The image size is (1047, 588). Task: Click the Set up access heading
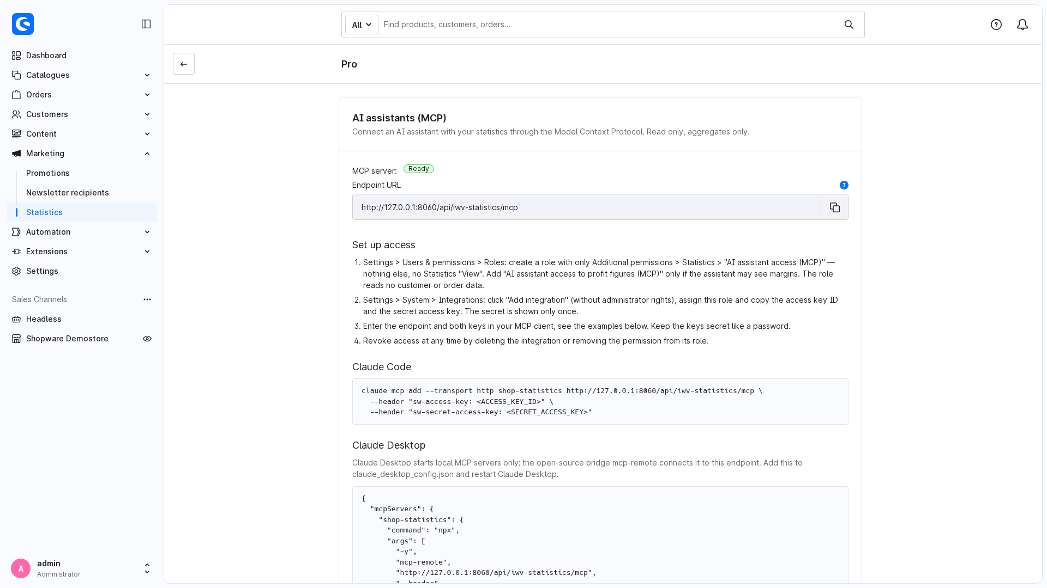point(384,245)
